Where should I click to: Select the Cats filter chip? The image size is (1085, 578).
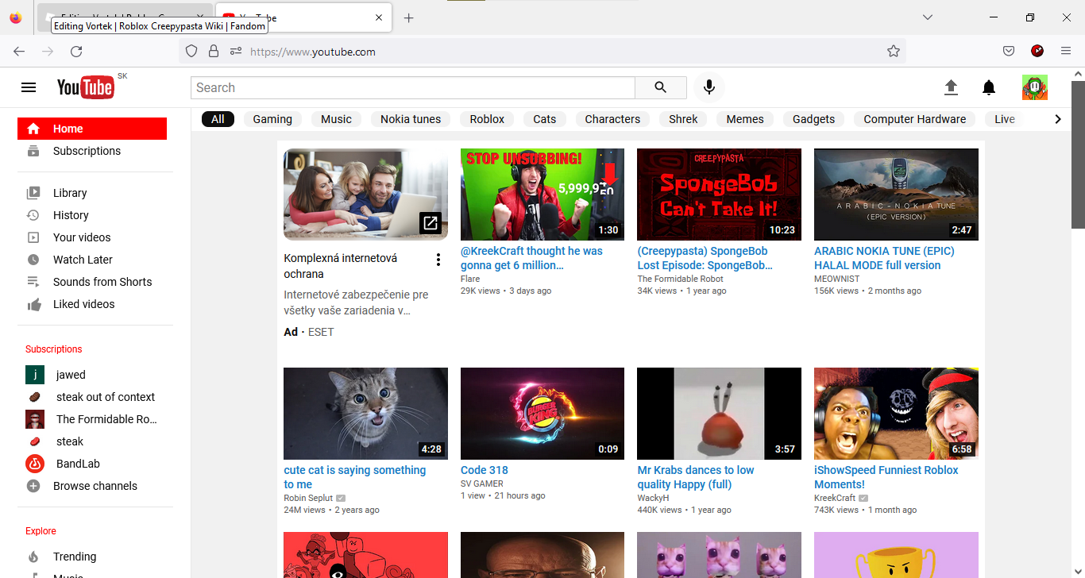tap(545, 119)
